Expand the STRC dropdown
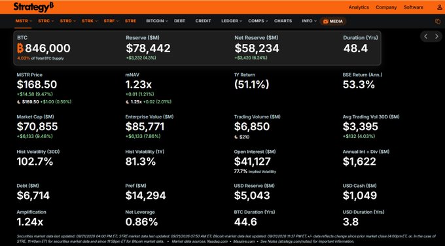This screenshot has width=445, height=246. coord(46,21)
